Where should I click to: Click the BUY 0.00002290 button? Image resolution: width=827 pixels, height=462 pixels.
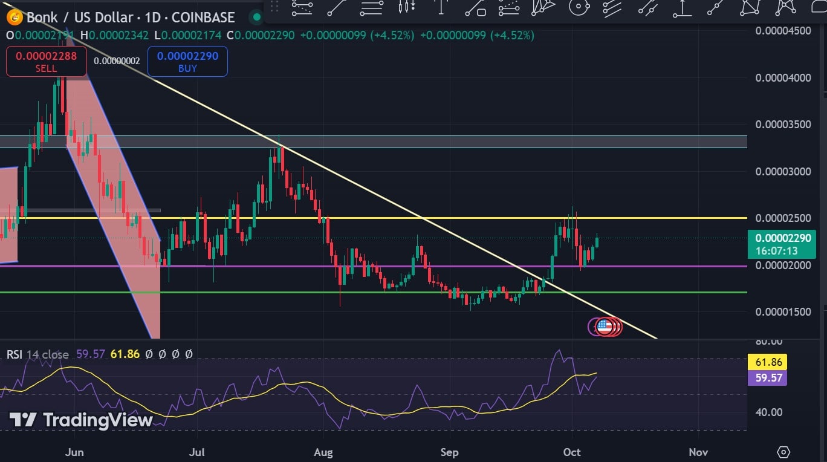[187, 62]
